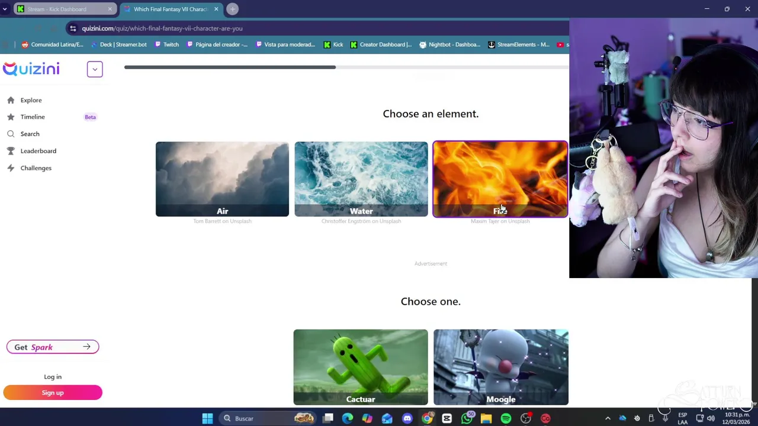Show hidden system tray icons
The width and height of the screenshot is (758, 426).
pos(608,418)
